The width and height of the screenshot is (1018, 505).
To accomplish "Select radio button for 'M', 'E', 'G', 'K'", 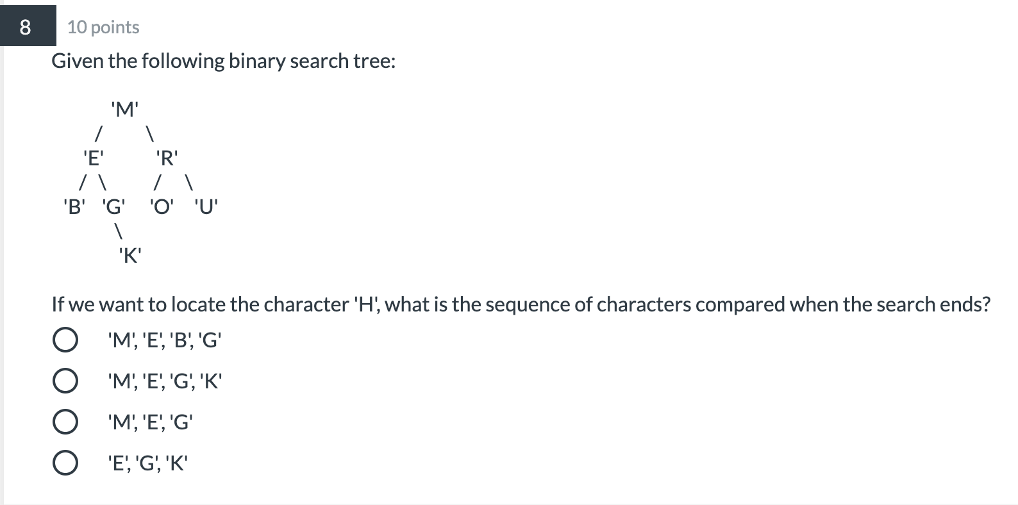I will 66,381.
